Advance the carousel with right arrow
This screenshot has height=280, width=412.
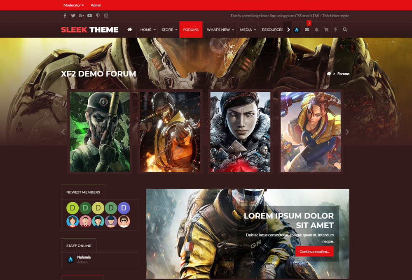click(347, 132)
